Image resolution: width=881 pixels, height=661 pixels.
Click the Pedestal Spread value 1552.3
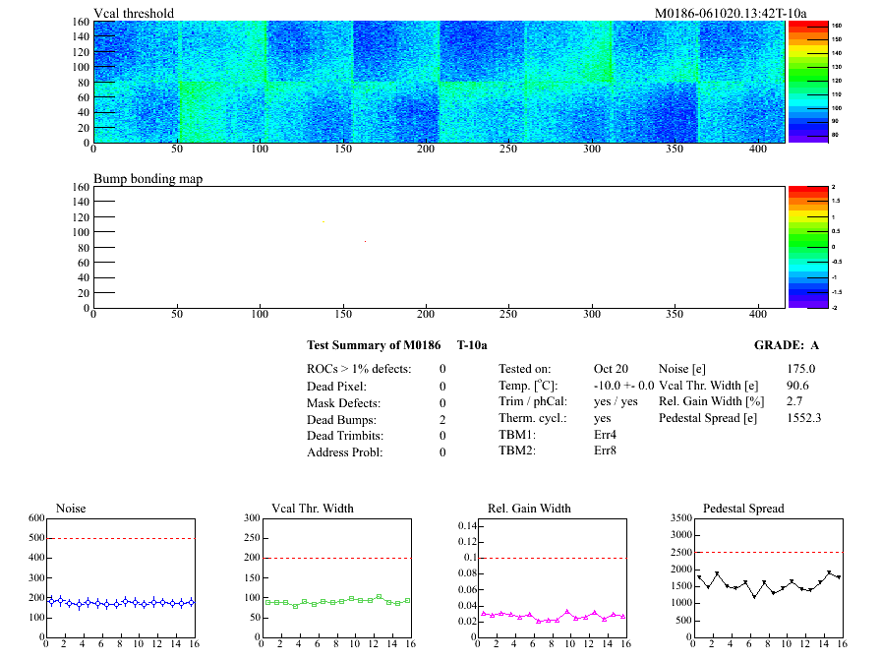pos(803,417)
